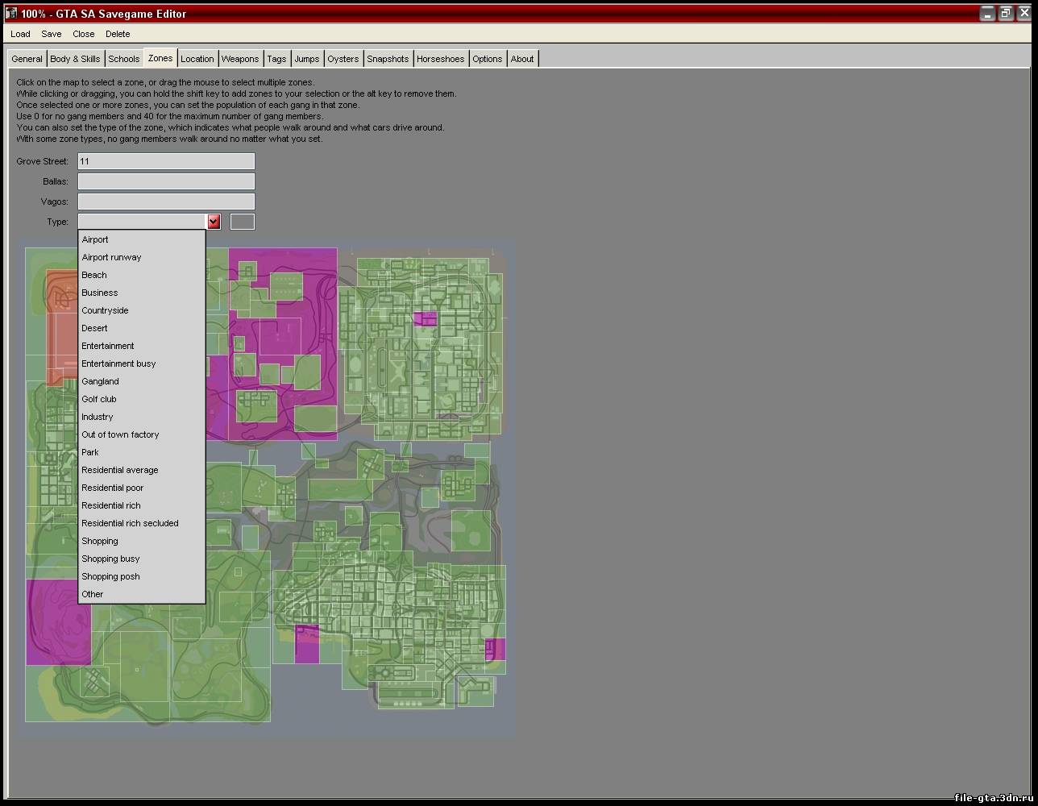Switch to the Snapshots tab

[x=388, y=59]
